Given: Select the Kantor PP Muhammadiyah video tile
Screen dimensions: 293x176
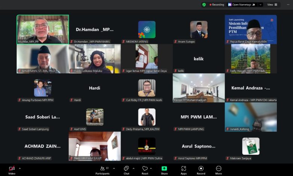Looking at the screenshot, I should pyautogui.click(x=199, y=87).
